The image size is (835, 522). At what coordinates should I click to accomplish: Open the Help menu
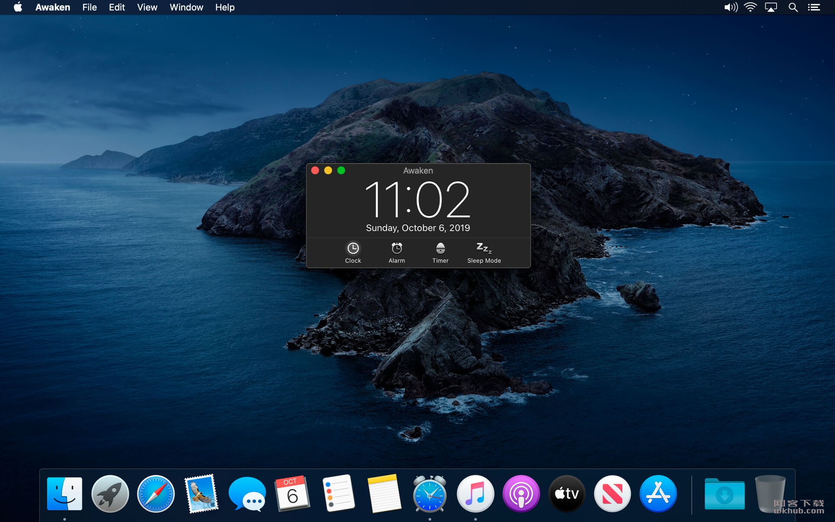225,7
